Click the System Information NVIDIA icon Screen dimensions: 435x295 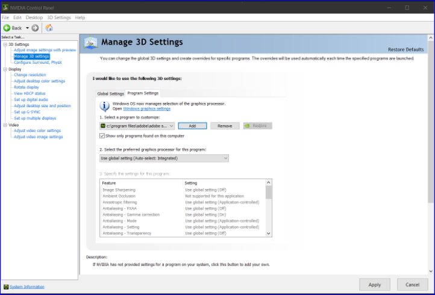(x=6, y=287)
